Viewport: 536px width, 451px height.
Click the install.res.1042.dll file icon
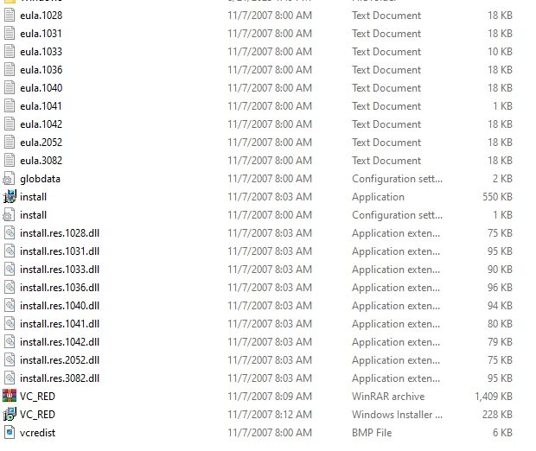[10, 342]
